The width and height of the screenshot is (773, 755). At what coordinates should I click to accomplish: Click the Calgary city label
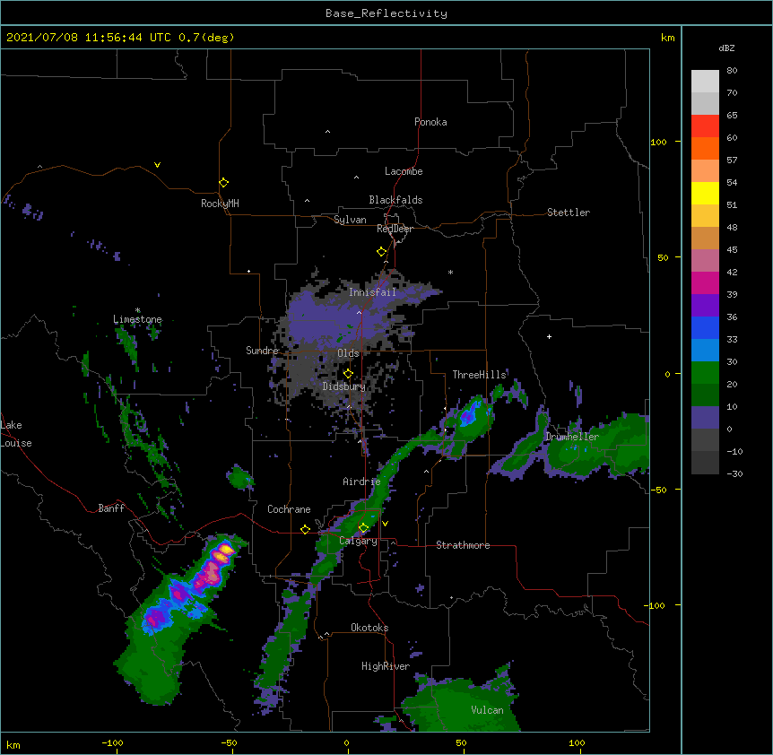pyautogui.click(x=358, y=541)
